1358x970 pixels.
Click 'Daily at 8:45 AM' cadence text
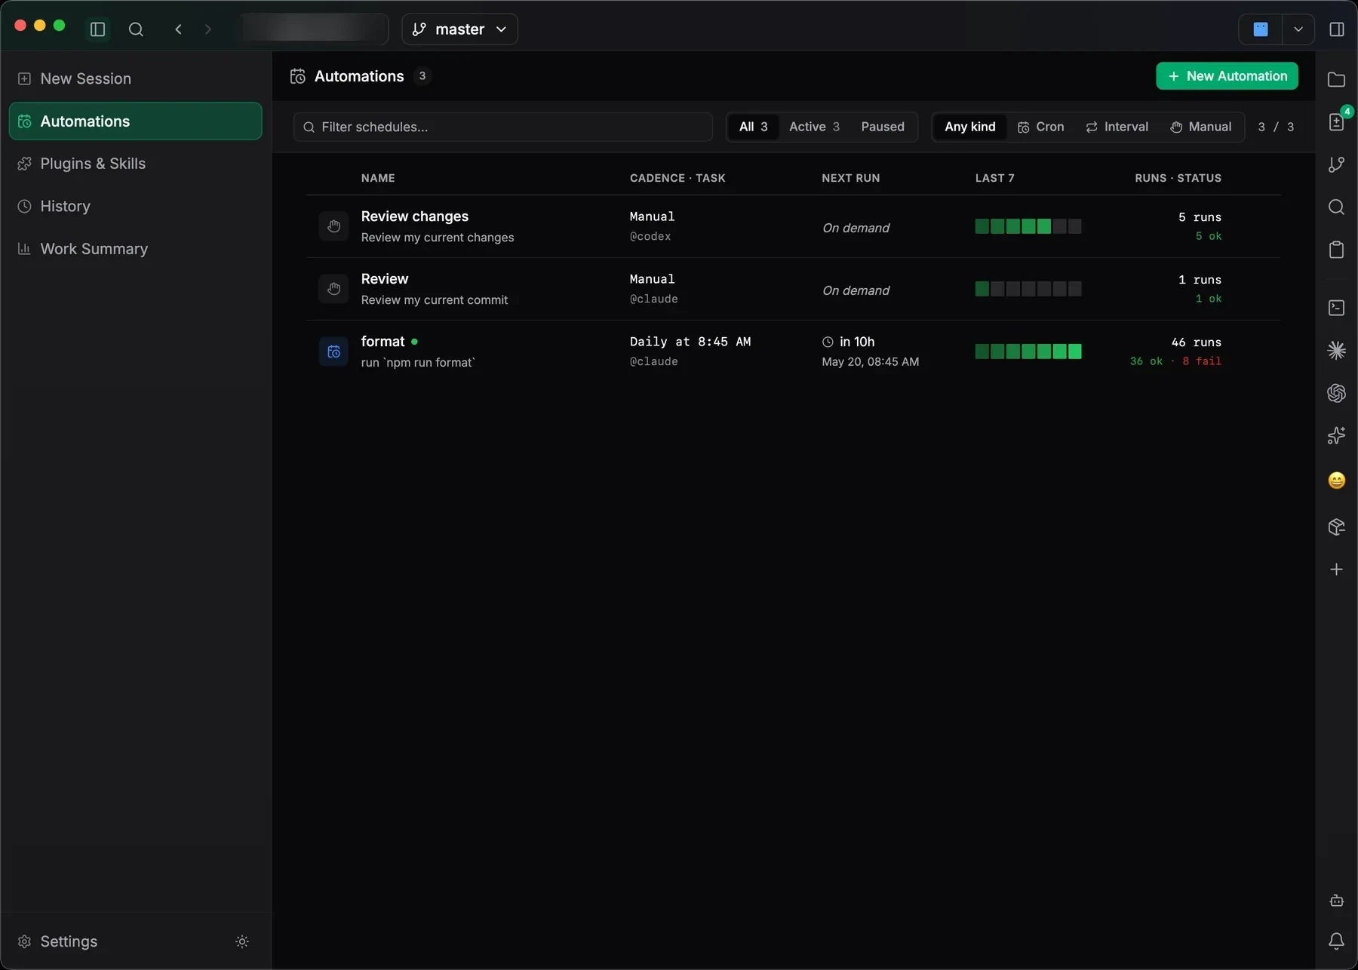(690, 342)
